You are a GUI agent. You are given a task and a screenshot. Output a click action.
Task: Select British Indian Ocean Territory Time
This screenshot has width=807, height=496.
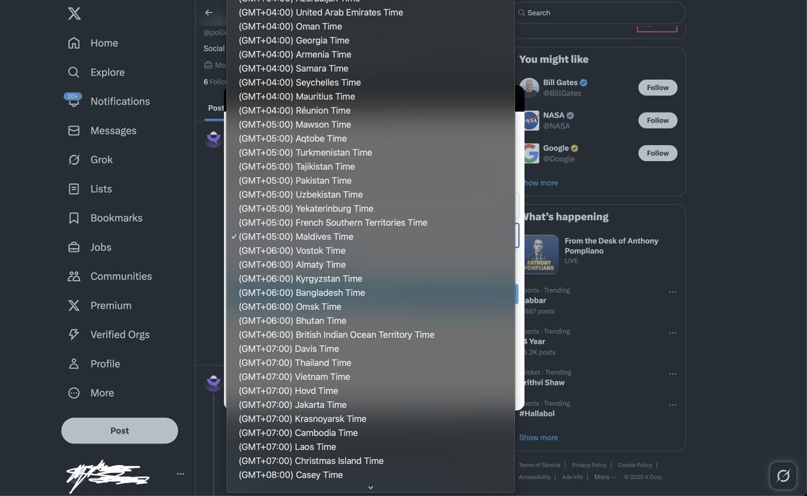click(x=371, y=335)
